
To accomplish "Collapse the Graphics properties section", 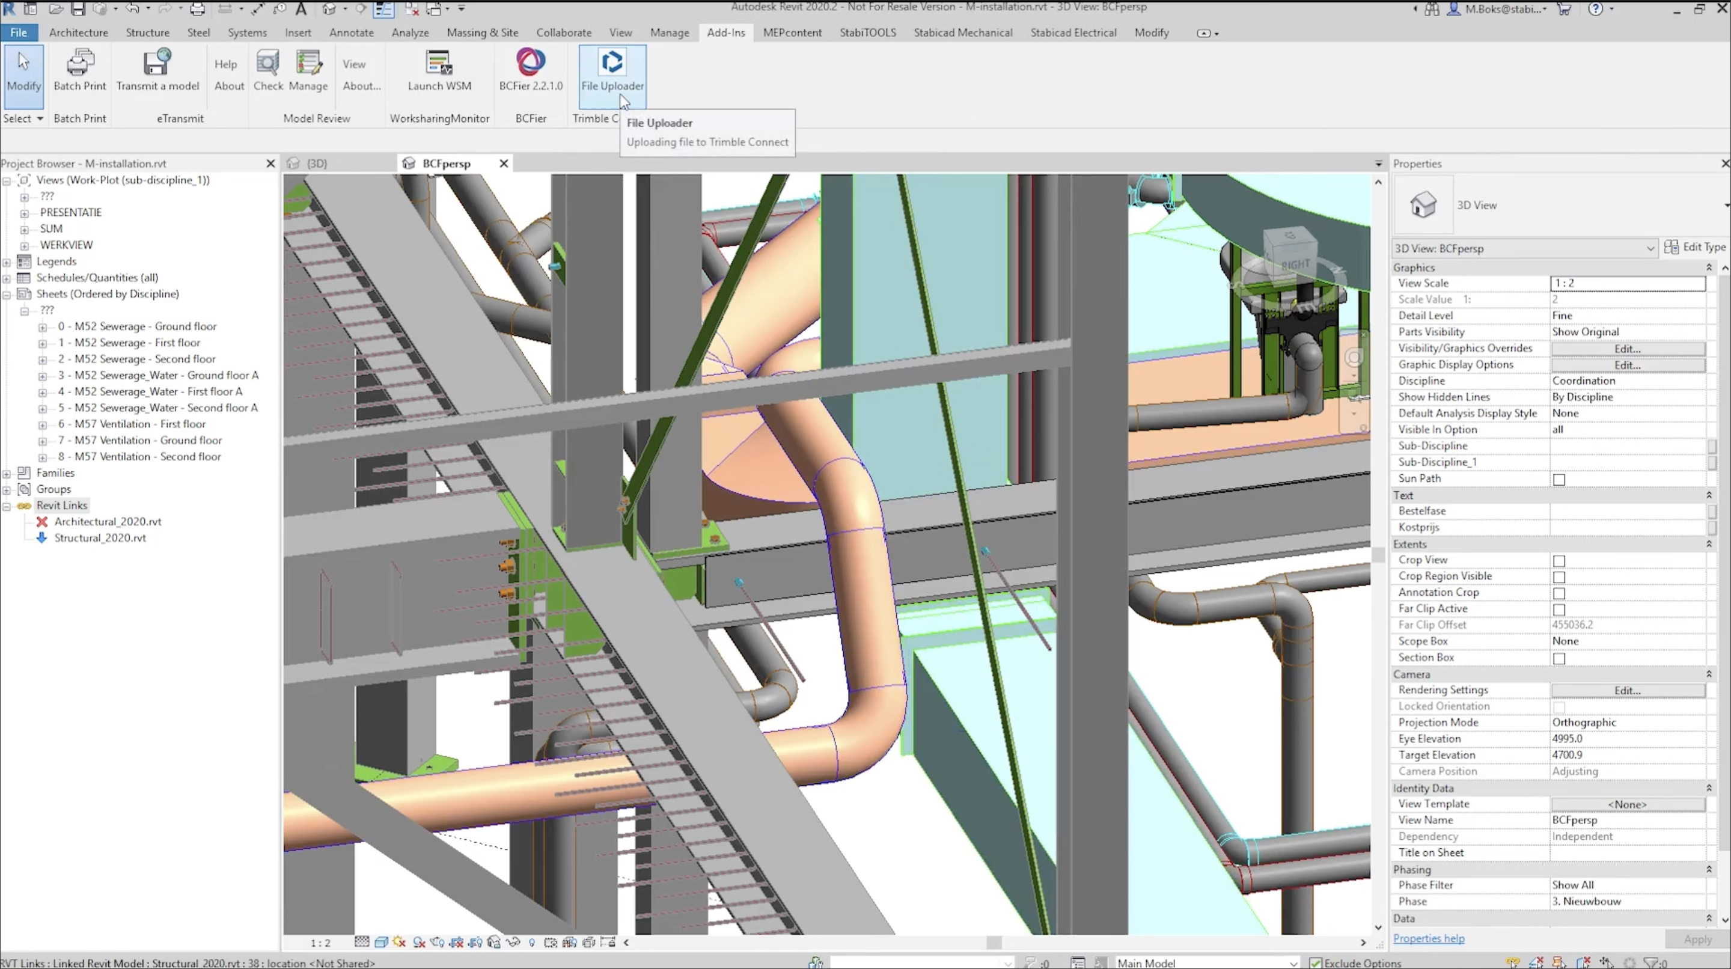I will point(1709,267).
